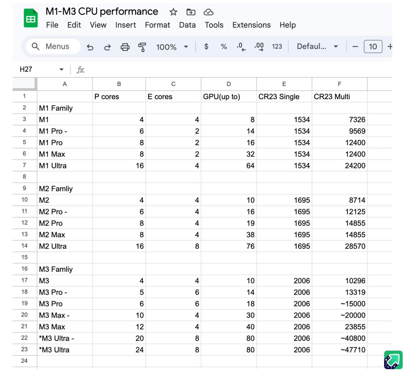Click the increase decimal places icon
405x372 pixels.
point(259,47)
